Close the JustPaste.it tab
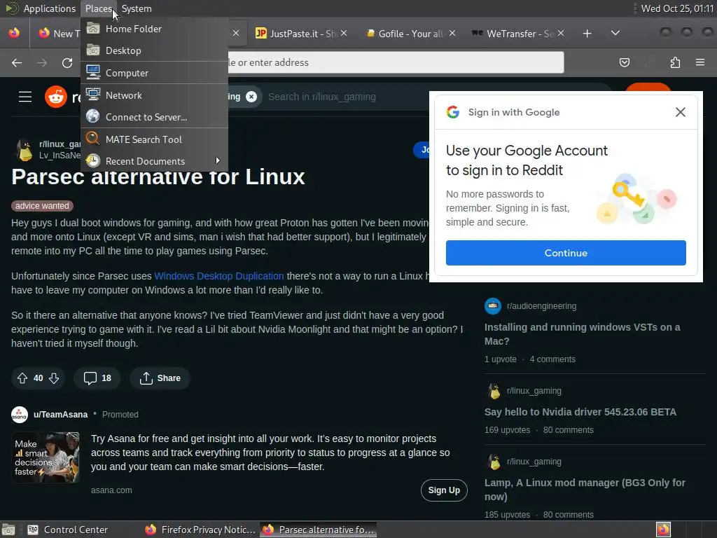This screenshot has width=717, height=538. [344, 33]
